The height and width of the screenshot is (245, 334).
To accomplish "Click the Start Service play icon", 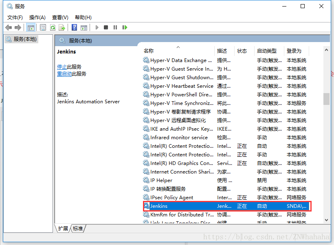I will point(97,27).
